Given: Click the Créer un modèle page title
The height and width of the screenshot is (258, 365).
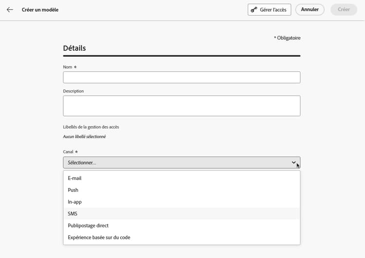Looking at the screenshot, I should [40, 10].
